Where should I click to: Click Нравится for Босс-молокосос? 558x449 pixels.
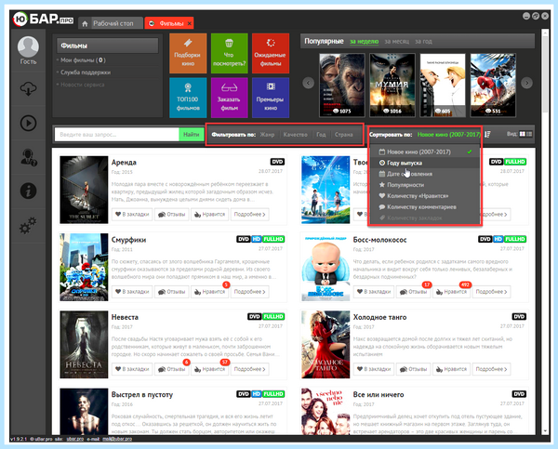(451, 292)
